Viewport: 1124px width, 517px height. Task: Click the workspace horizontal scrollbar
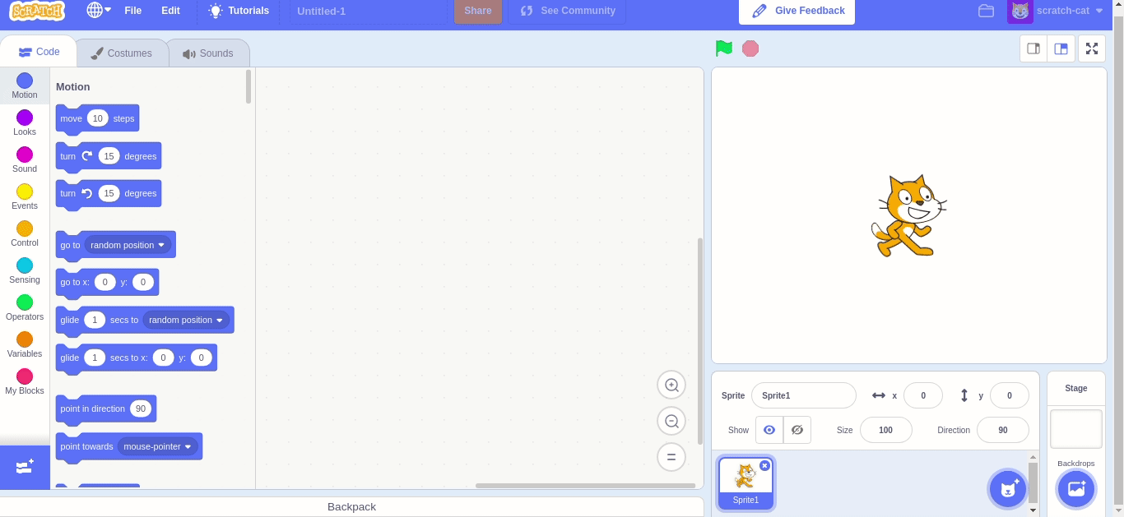point(585,485)
